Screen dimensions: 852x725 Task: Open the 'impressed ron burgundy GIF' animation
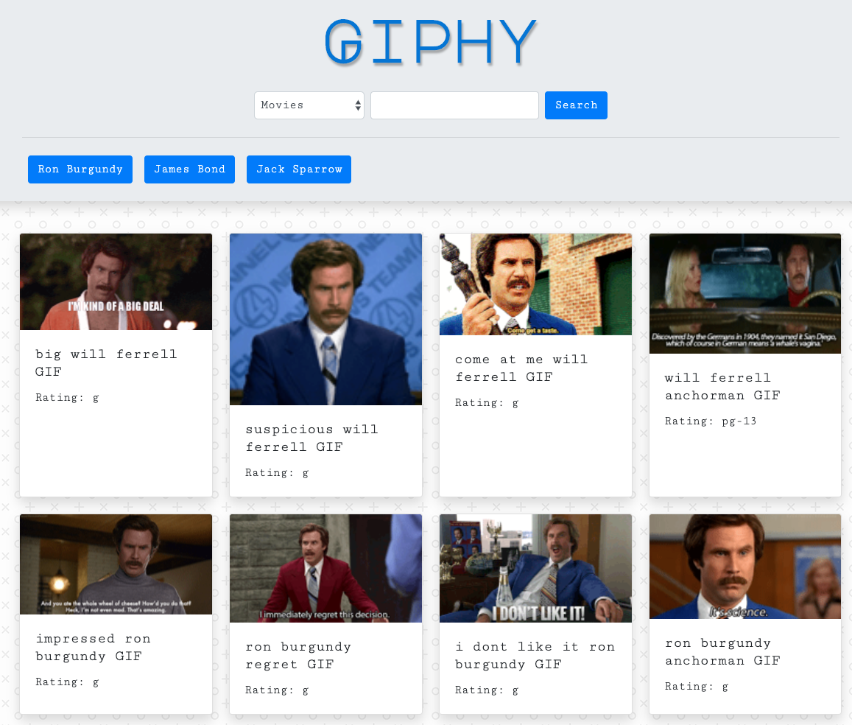116,564
